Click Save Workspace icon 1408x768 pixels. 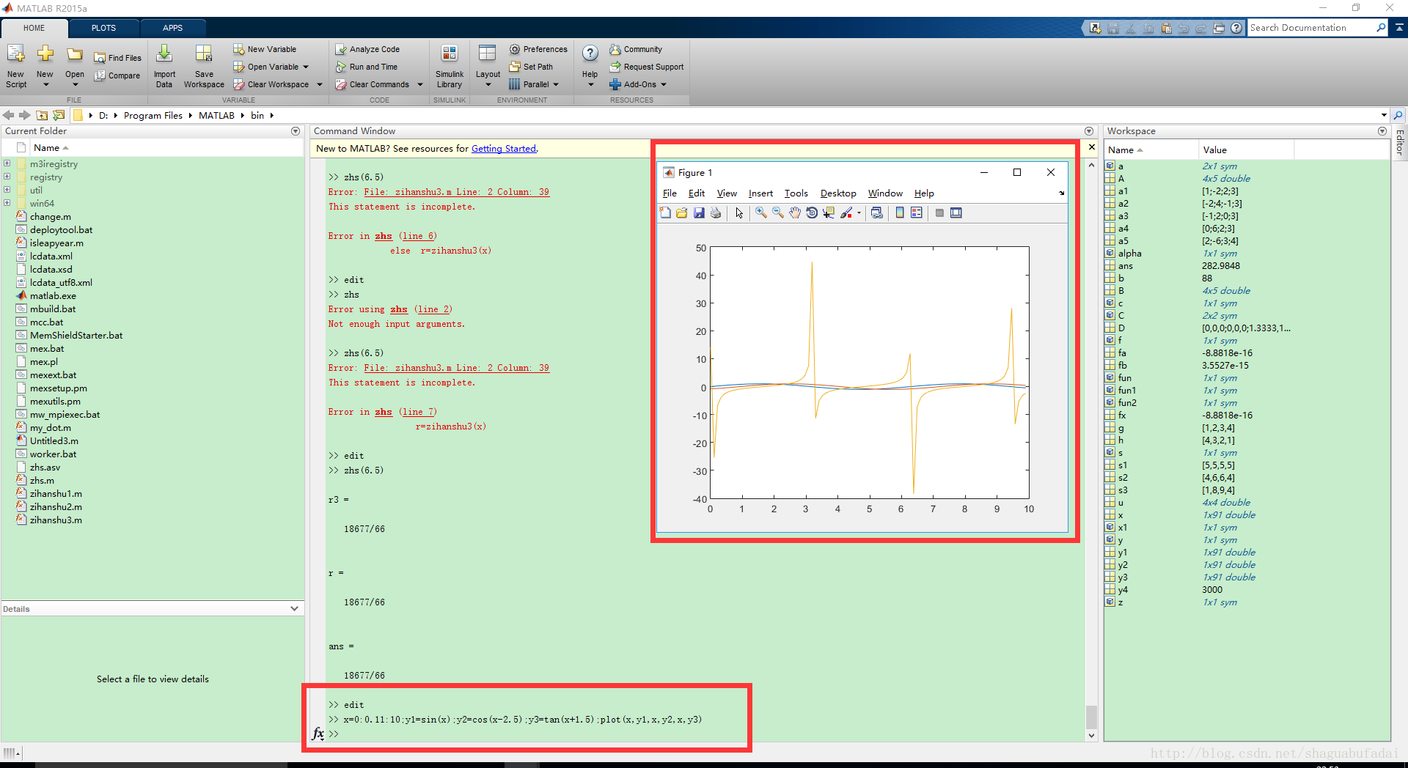[204, 66]
